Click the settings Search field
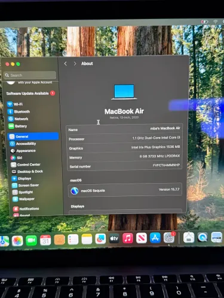This screenshot has height=298, width=224. pos(30,75)
